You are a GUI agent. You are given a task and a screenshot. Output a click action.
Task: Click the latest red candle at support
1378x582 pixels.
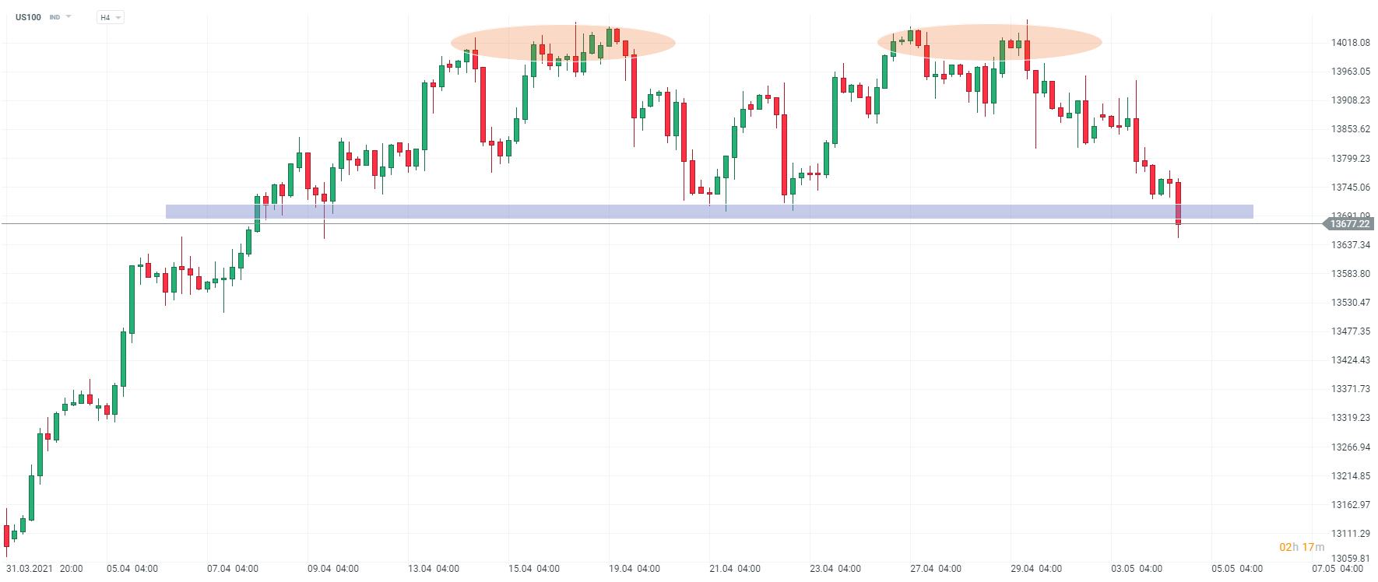(1178, 202)
